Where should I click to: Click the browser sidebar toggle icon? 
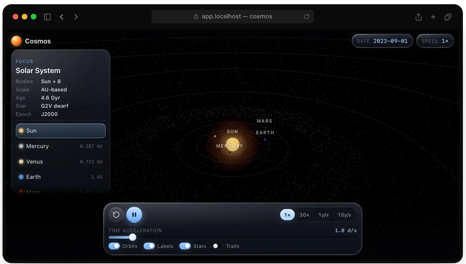47,17
